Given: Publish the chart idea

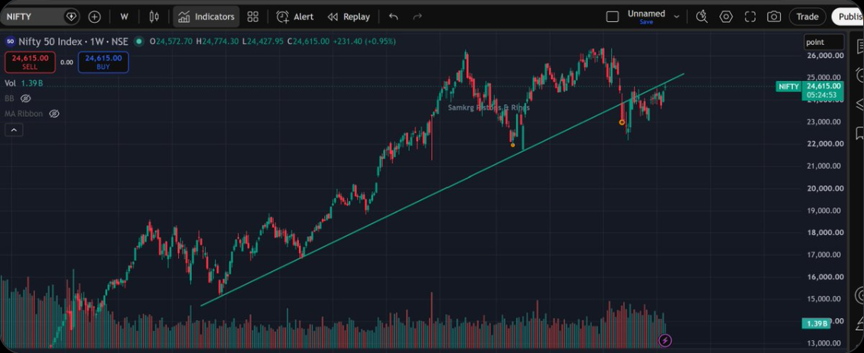Looking at the screenshot, I should [x=849, y=17].
